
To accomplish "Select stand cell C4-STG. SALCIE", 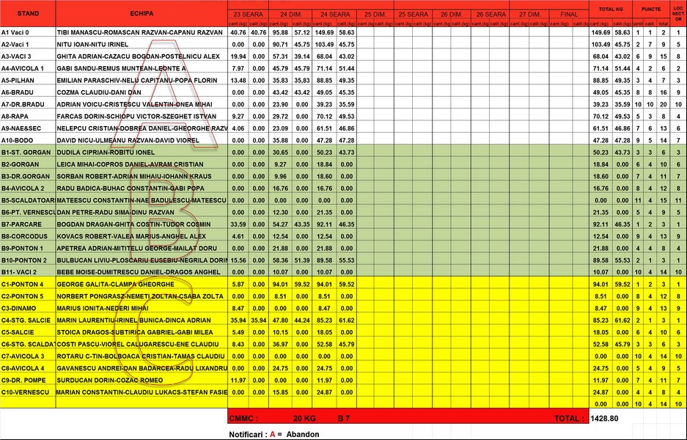I will (x=28, y=320).
